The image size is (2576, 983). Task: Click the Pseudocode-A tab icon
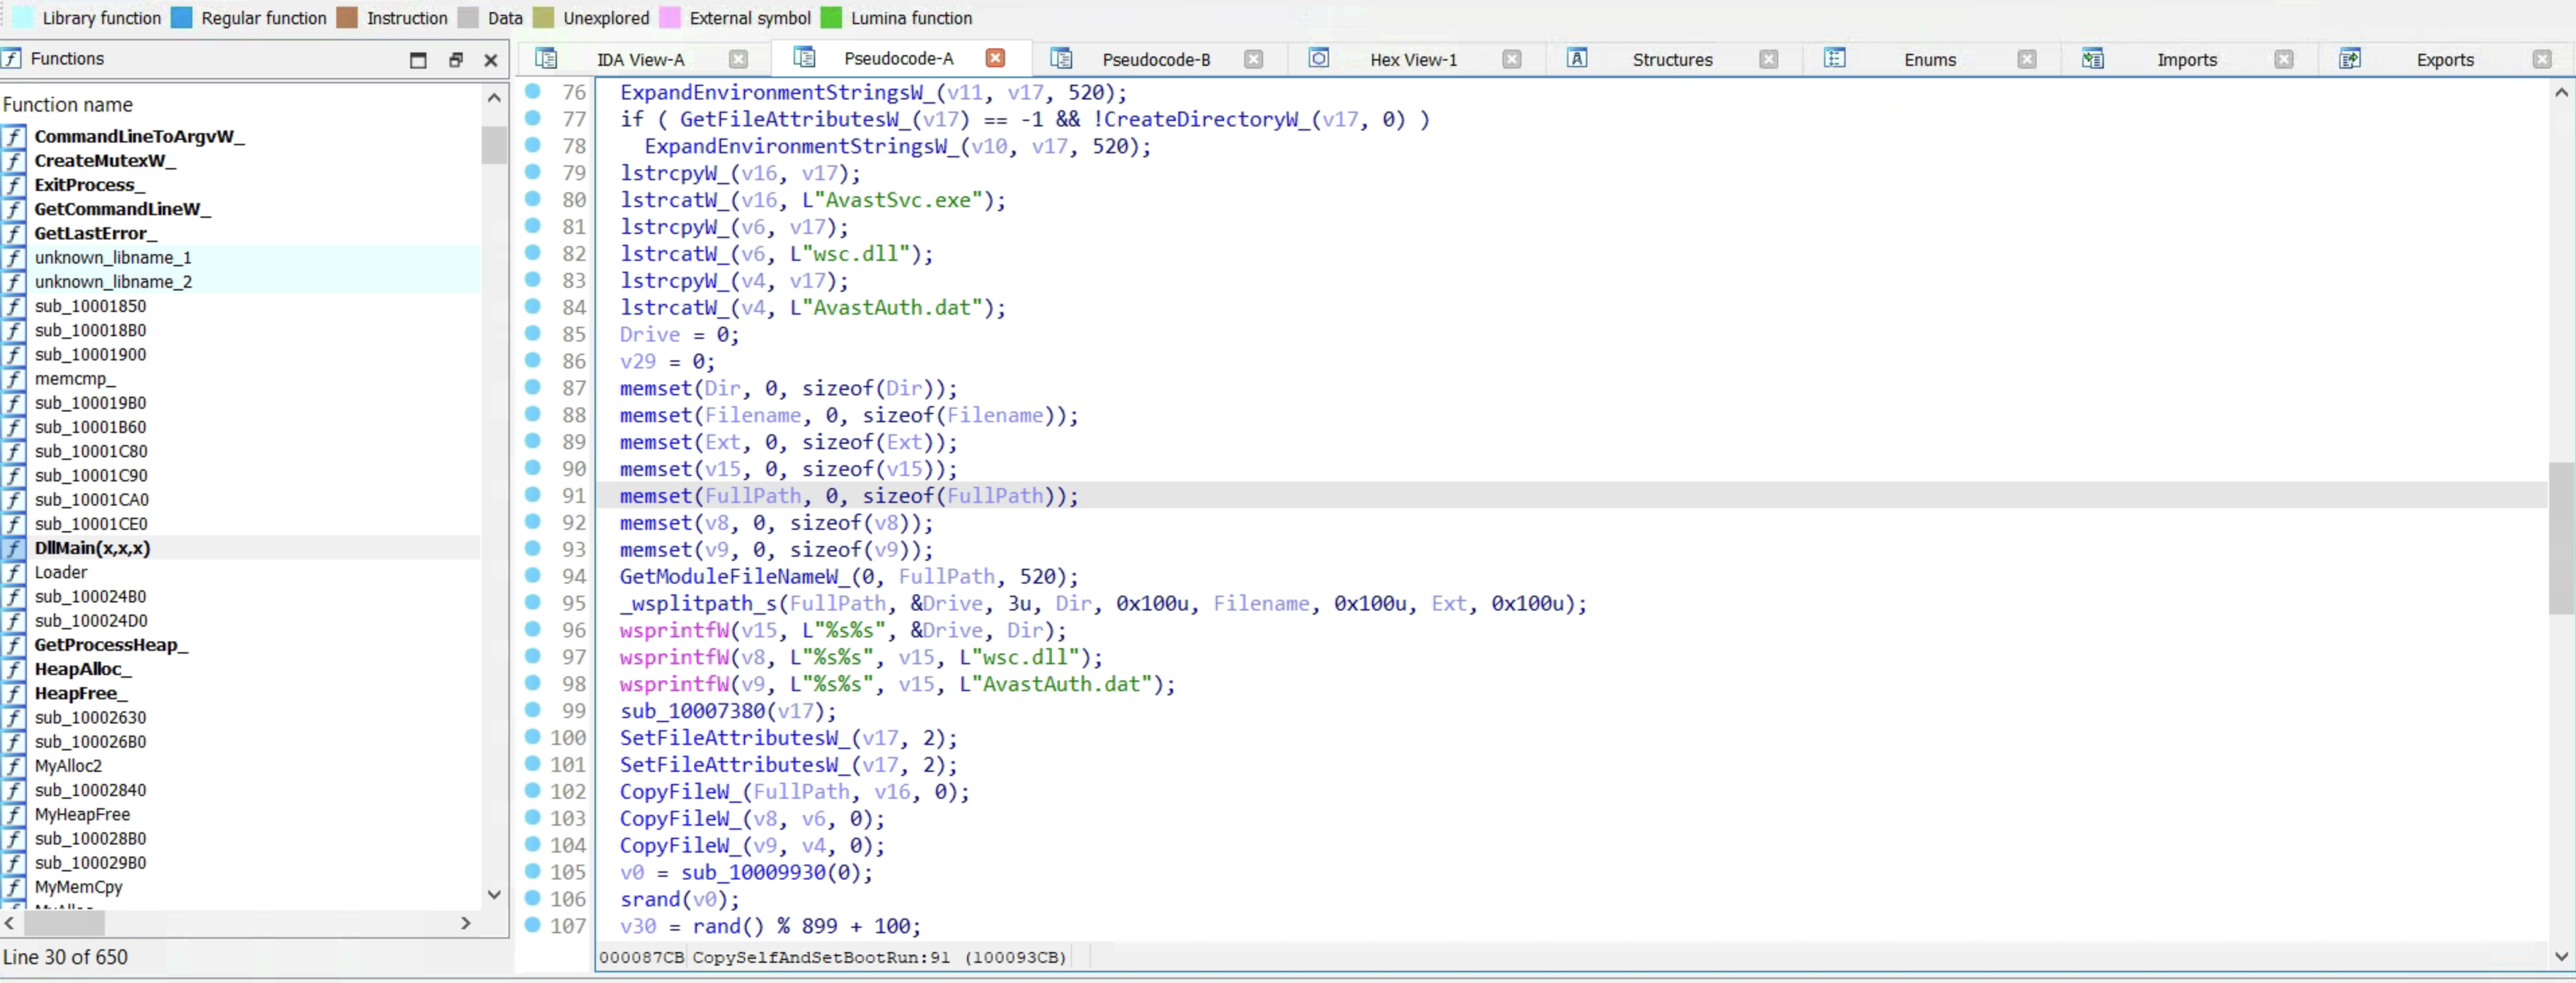805,58
